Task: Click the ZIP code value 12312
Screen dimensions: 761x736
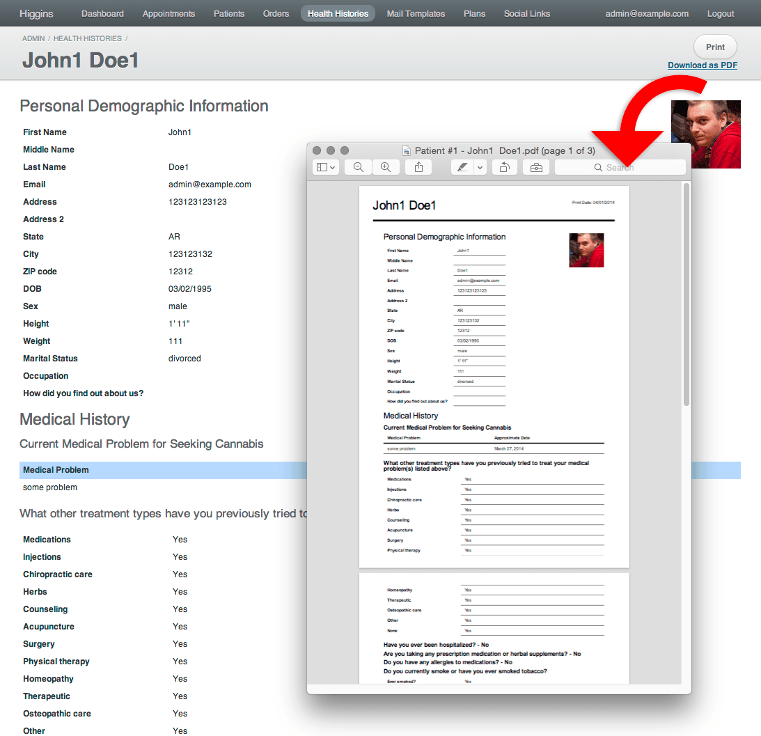Action: pyautogui.click(x=180, y=272)
